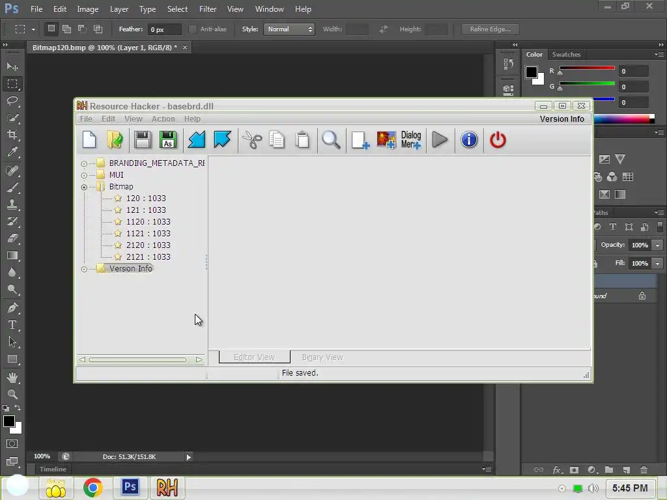Click the Save floppy disk icon

(143, 140)
